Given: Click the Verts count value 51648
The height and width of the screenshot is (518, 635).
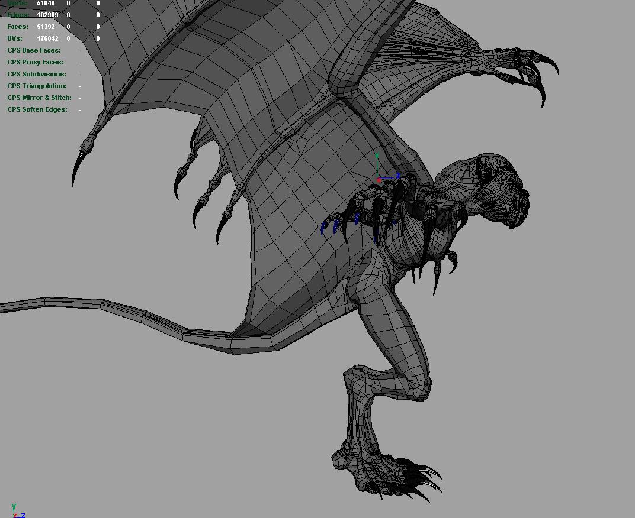Looking at the screenshot, I should coord(46,4).
